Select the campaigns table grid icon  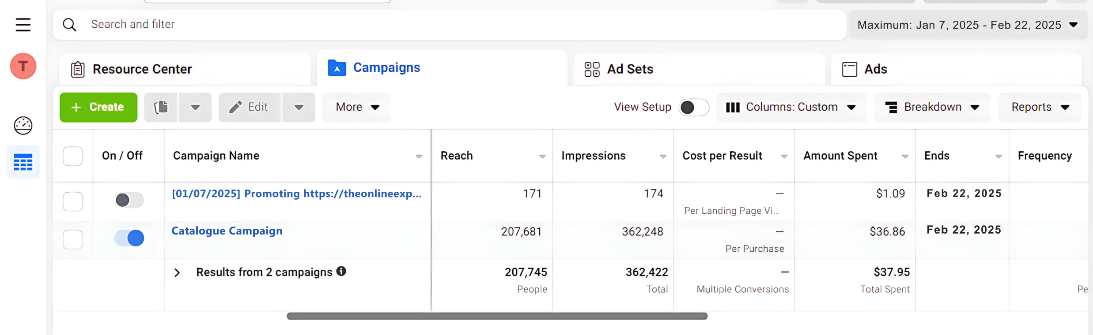click(23, 162)
